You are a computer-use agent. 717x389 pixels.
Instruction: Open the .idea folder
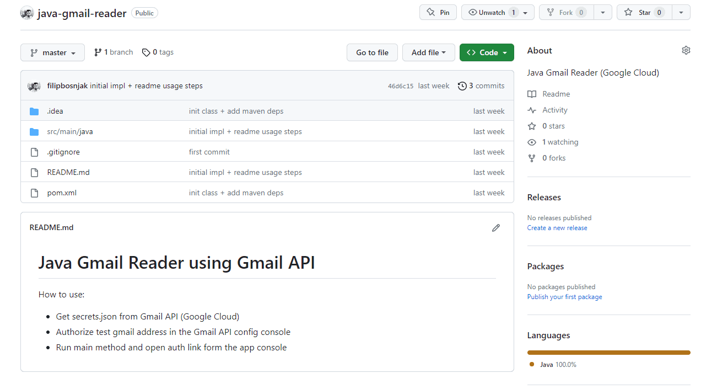[55, 111]
